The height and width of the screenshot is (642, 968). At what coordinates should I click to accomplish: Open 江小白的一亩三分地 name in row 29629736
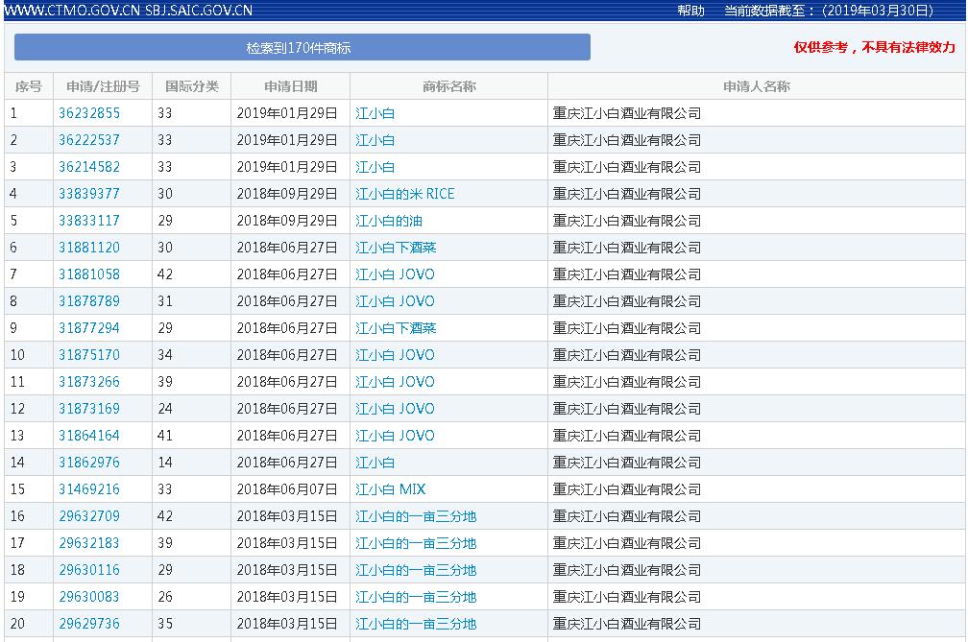pyautogui.click(x=416, y=624)
